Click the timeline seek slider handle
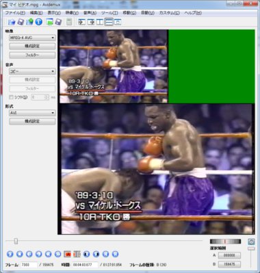The height and width of the screenshot is (273, 260). (16, 241)
